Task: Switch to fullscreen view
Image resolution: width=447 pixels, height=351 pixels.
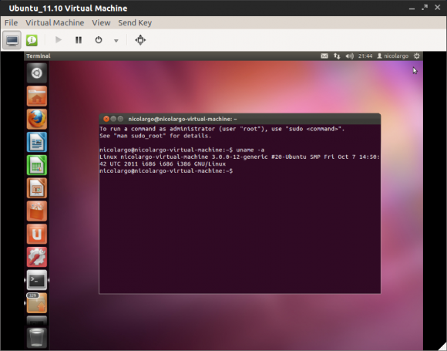Action: point(140,40)
